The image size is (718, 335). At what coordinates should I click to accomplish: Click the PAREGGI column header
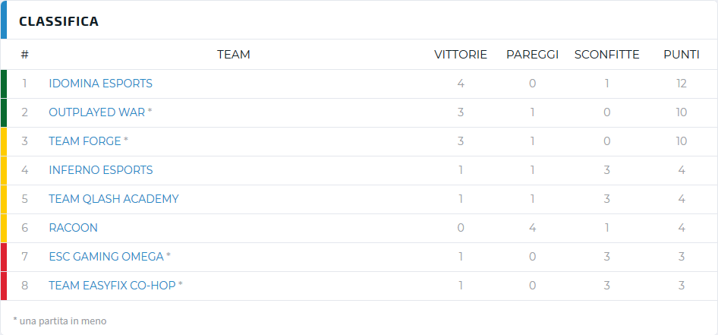(533, 55)
